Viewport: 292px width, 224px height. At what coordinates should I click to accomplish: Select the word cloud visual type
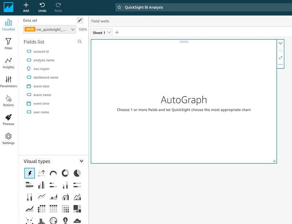pyautogui.click(x=77, y=221)
